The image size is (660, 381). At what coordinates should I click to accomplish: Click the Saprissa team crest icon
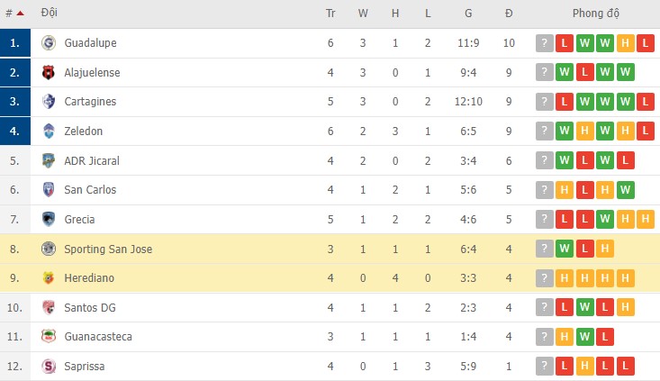(49, 367)
